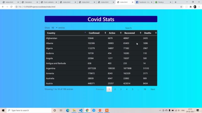Switch to the Node.js tab
The height and width of the screenshot is (113, 202).
click(x=163, y=2)
